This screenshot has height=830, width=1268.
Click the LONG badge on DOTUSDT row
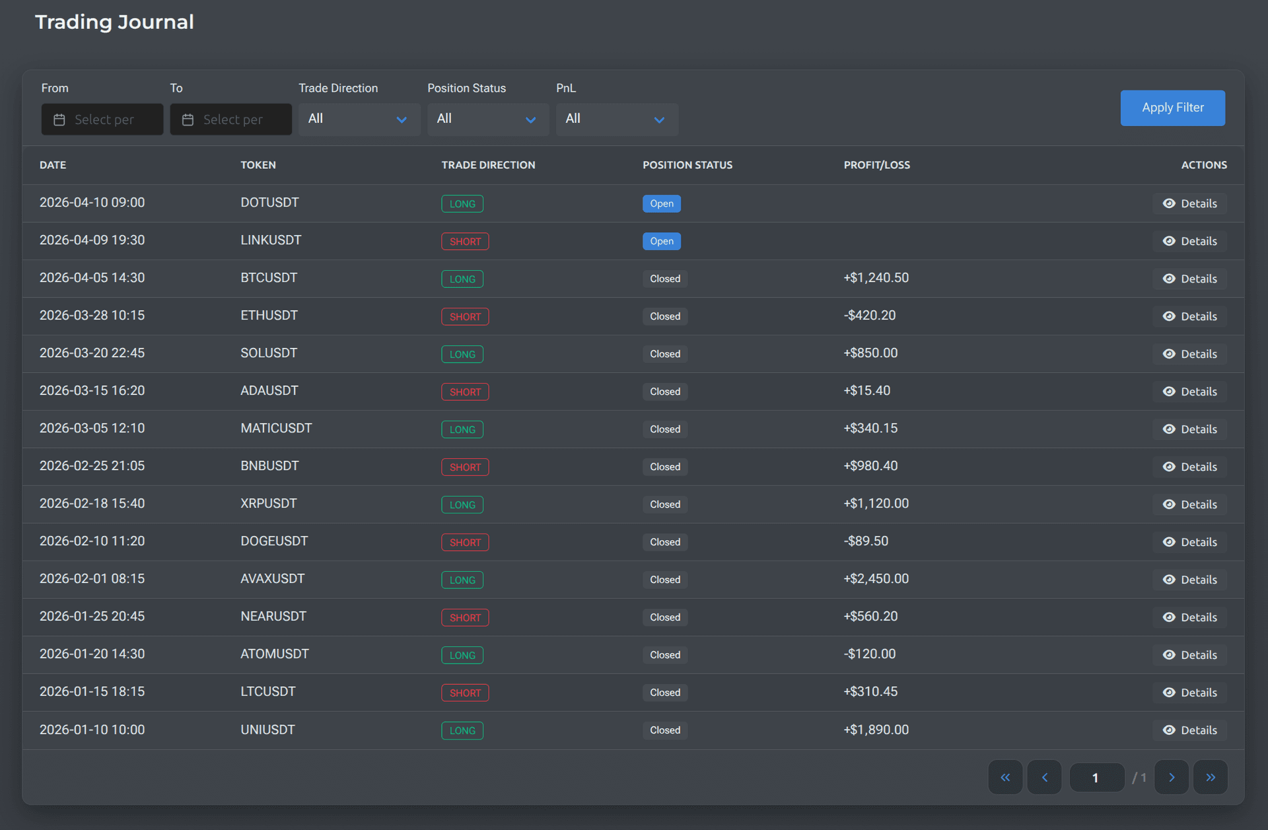point(462,203)
